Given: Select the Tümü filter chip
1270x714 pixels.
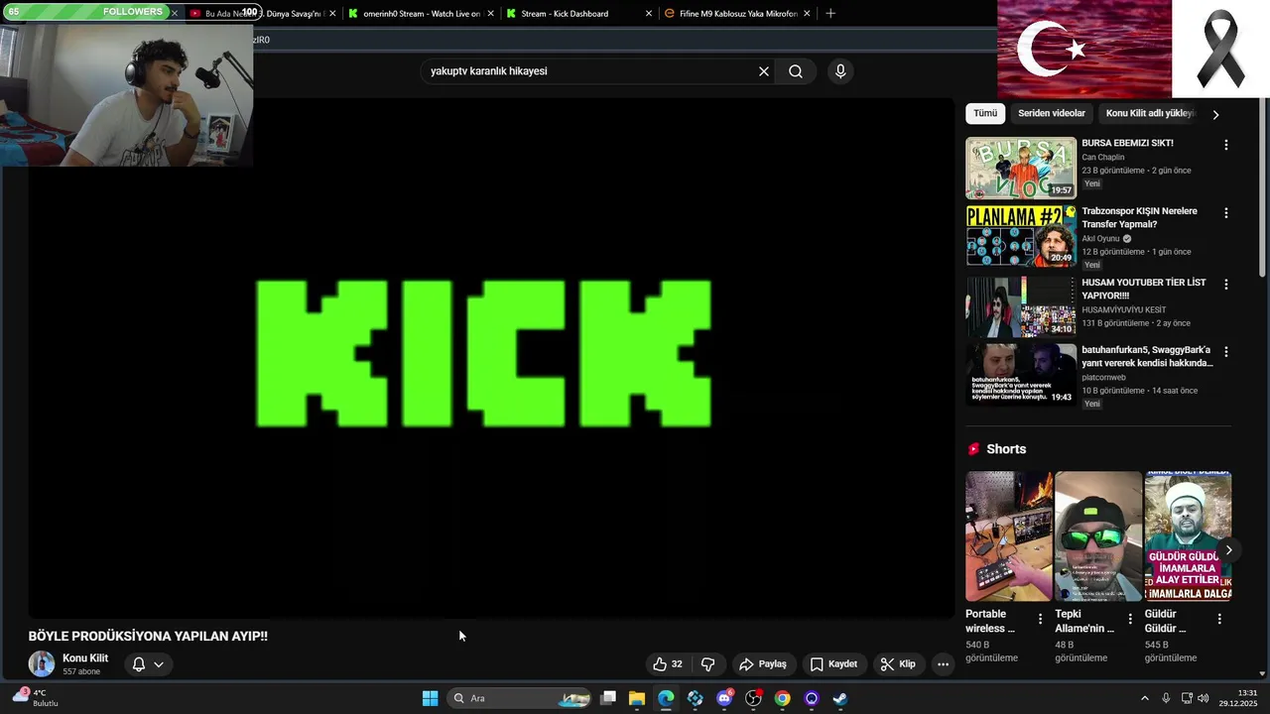Looking at the screenshot, I should click(x=985, y=113).
